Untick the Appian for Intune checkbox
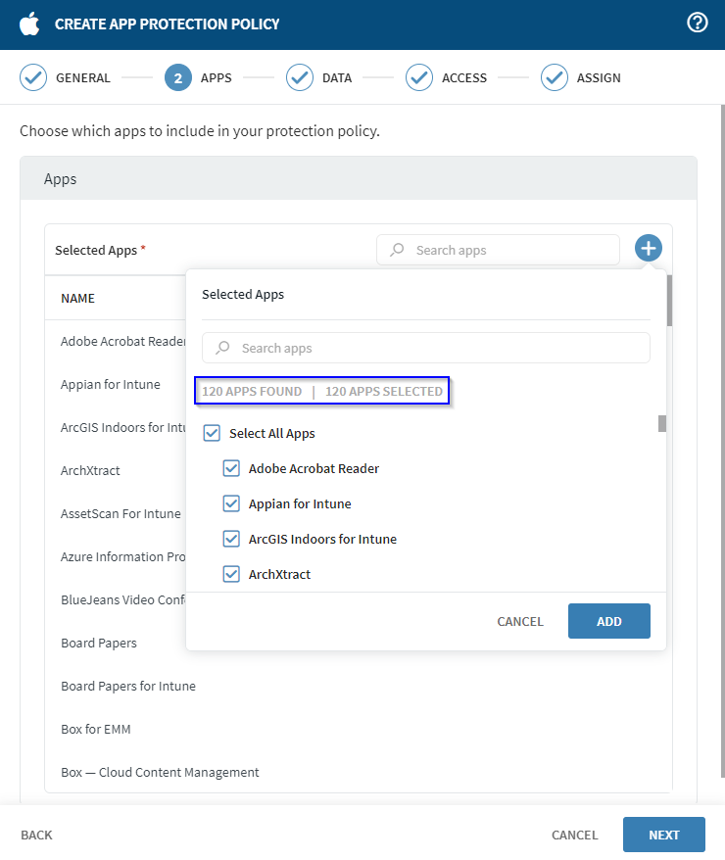Screen dimensions: 725x860 tap(231, 503)
